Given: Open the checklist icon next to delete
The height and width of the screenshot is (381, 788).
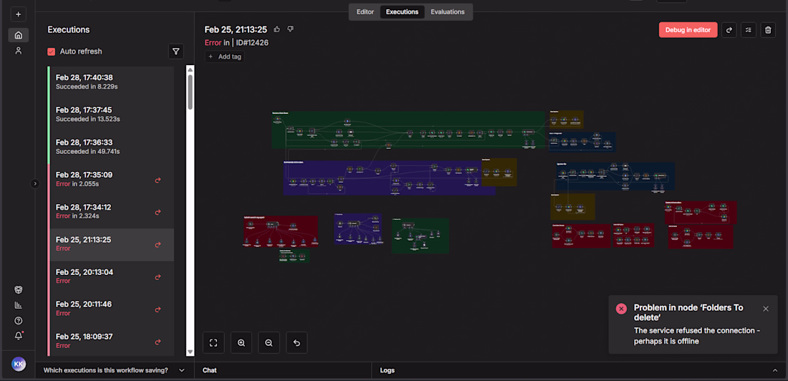Looking at the screenshot, I should pos(749,29).
